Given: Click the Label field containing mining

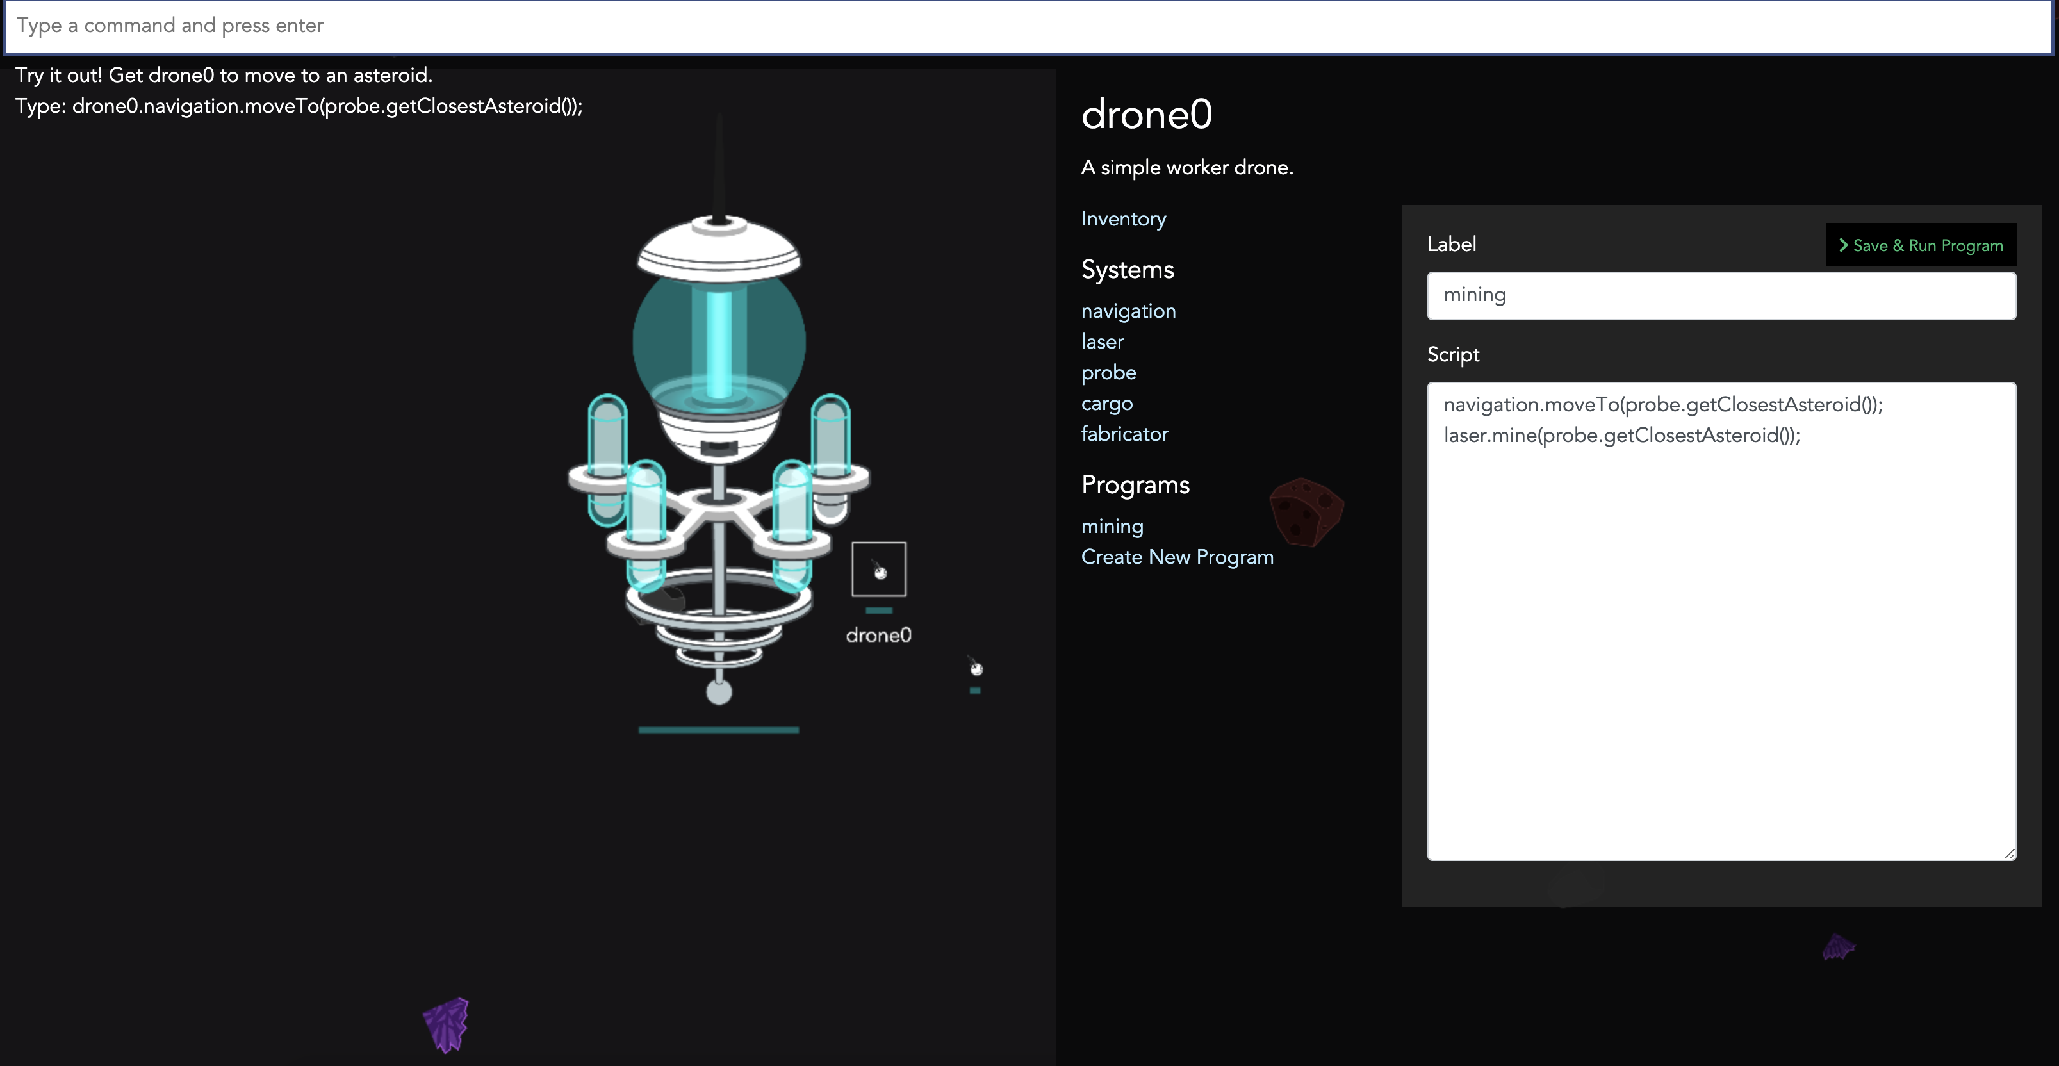Looking at the screenshot, I should [x=1721, y=296].
